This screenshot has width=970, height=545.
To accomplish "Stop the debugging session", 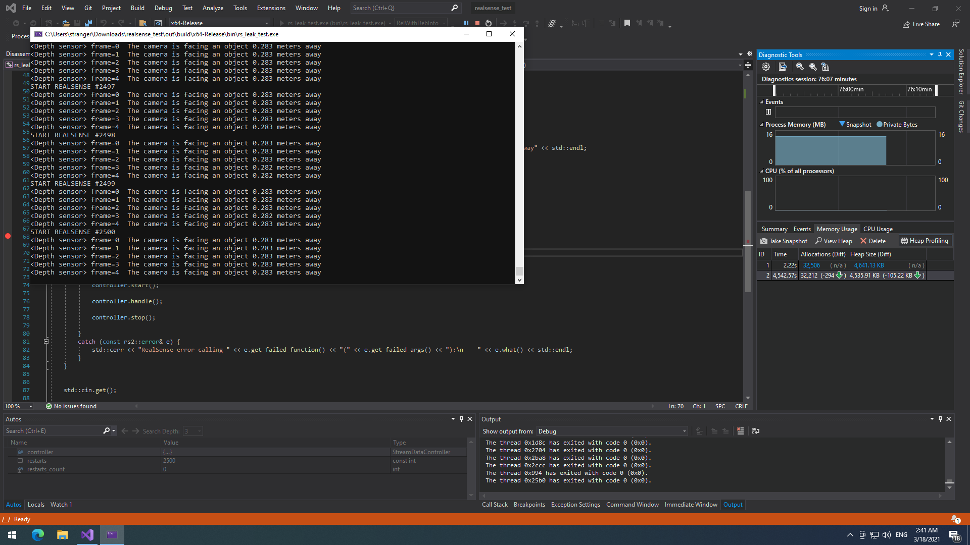I will [477, 23].
